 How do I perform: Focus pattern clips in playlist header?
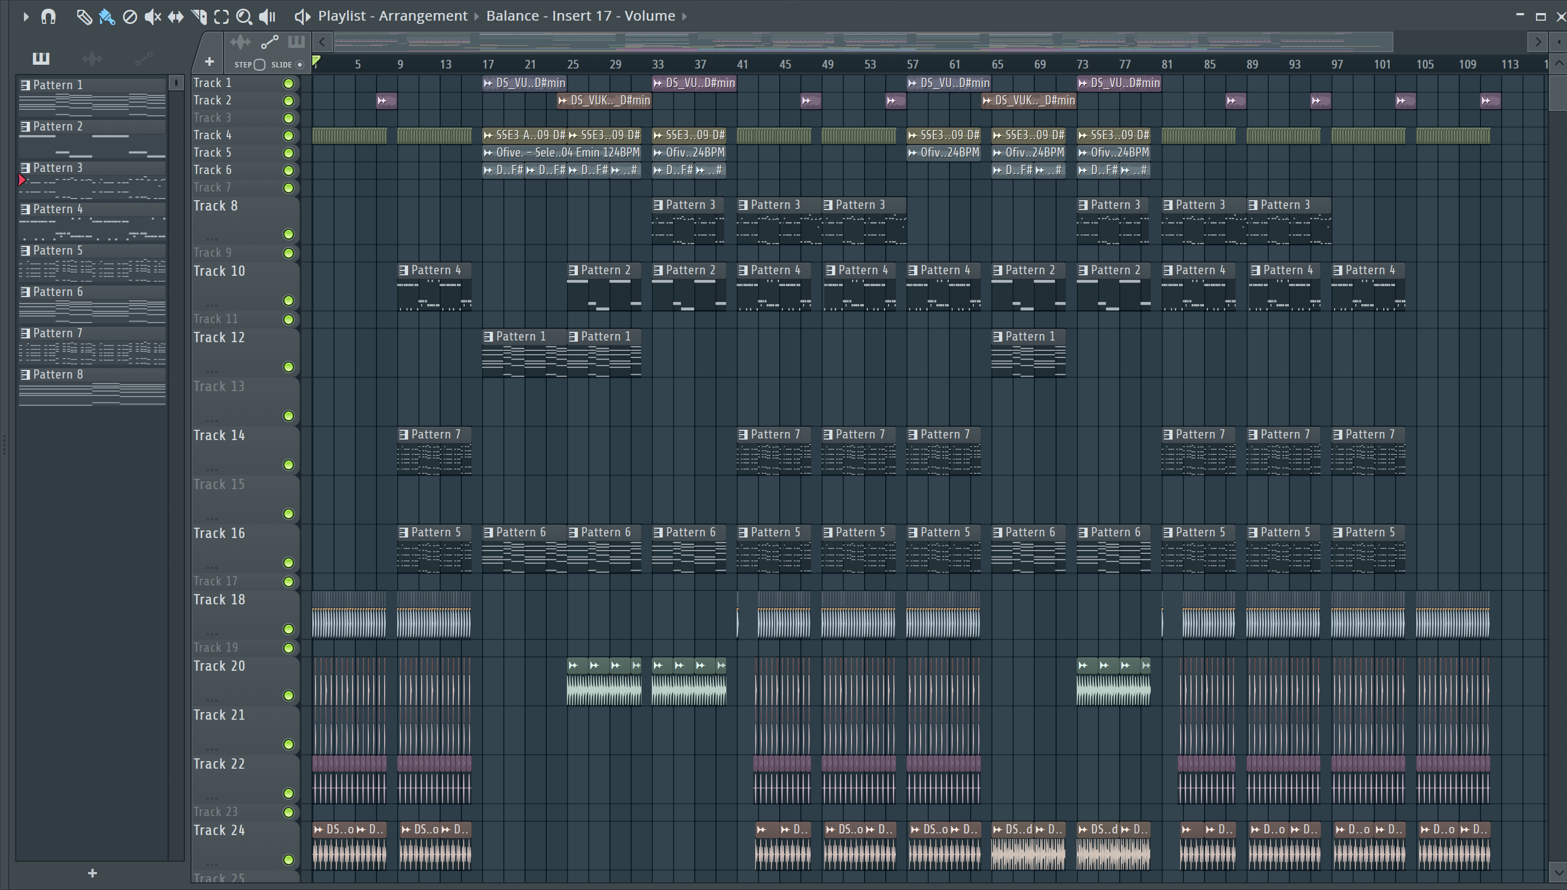tap(297, 41)
